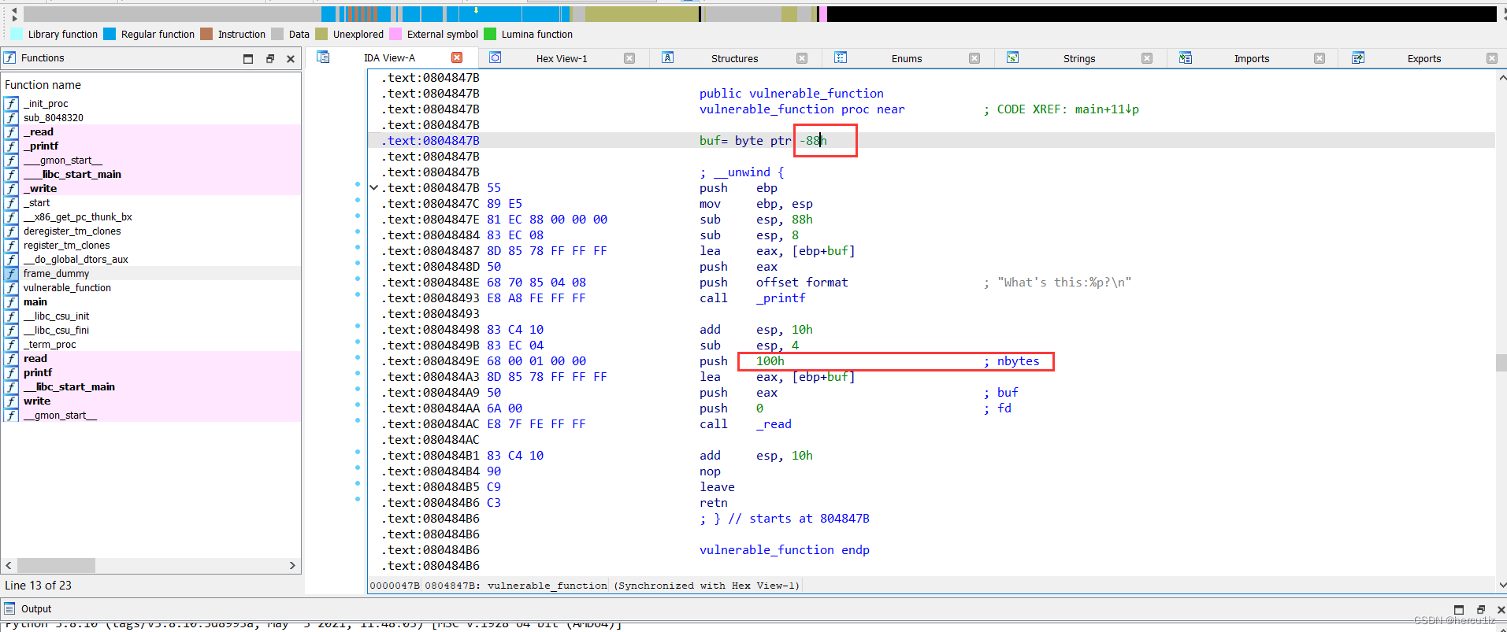Close the Hex View-1 tab
Image resolution: width=1507 pixels, height=632 pixels.
click(629, 58)
